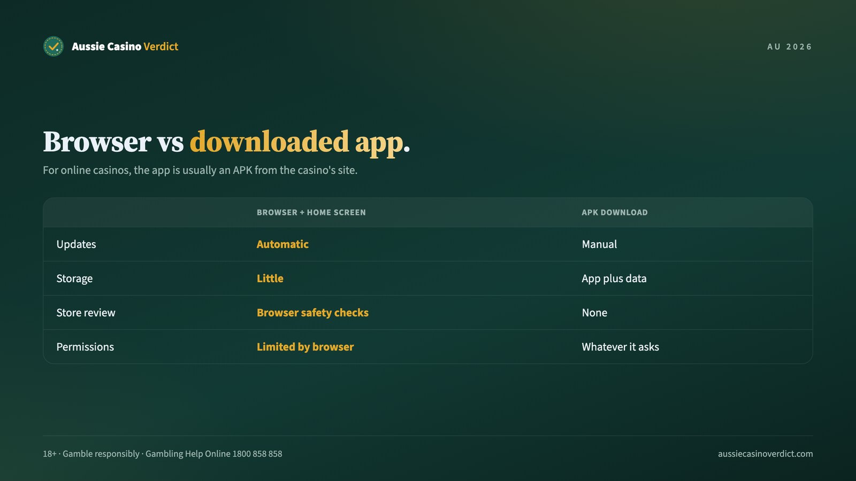This screenshot has height=481, width=856.
Task: Select the 'Permissions' row label
Action: tap(85, 347)
